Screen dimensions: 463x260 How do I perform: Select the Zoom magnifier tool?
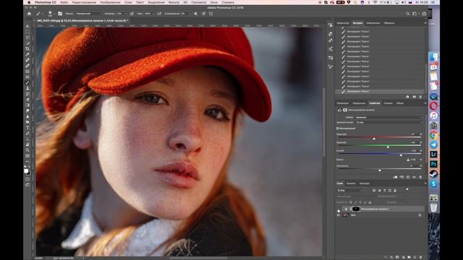tap(27, 150)
